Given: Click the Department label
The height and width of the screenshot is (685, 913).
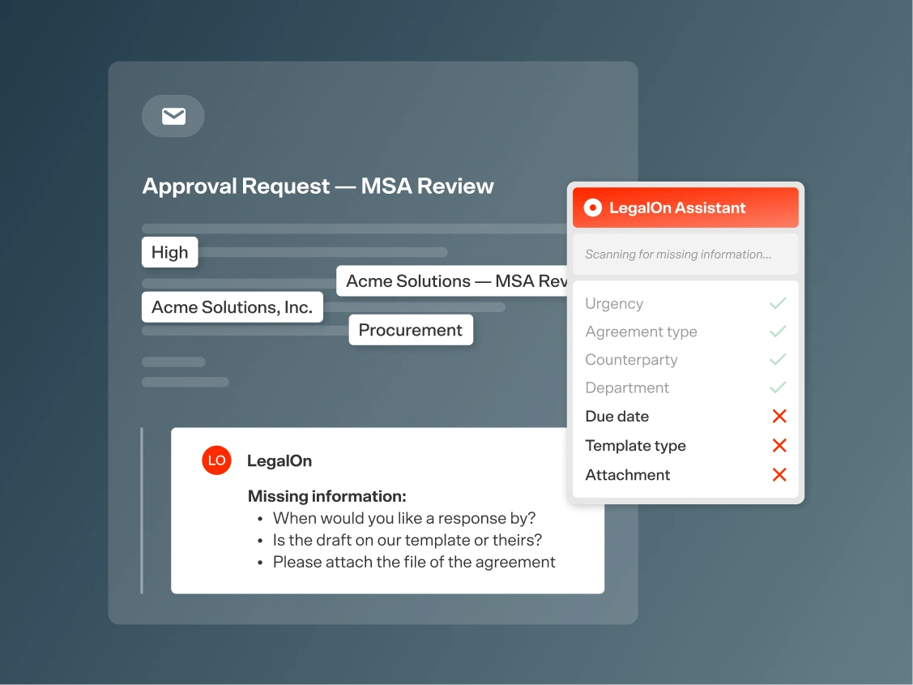Looking at the screenshot, I should (627, 387).
